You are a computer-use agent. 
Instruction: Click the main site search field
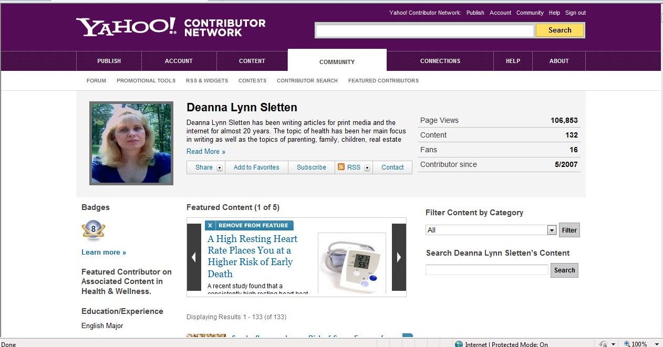tap(424, 31)
